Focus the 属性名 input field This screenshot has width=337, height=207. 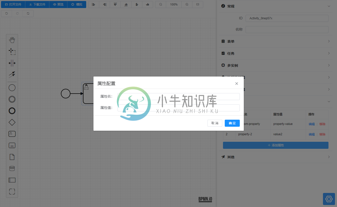click(x=179, y=97)
